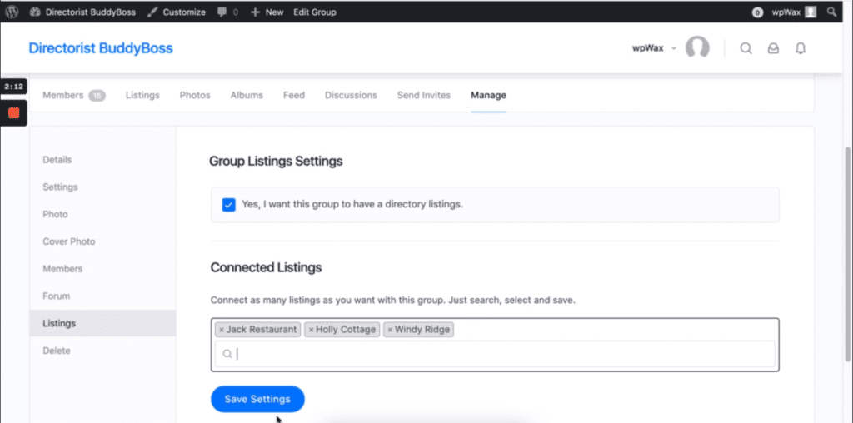Open the Directorist BuddyBoss dashboard link
Screen dimensions: 853x423
[x=82, y=12]
